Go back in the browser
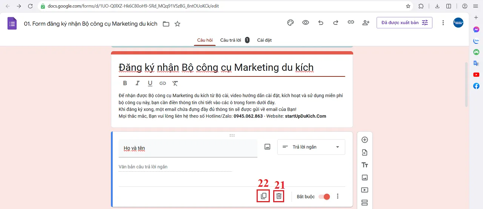 pyautogui.click(x=8, y=6)
